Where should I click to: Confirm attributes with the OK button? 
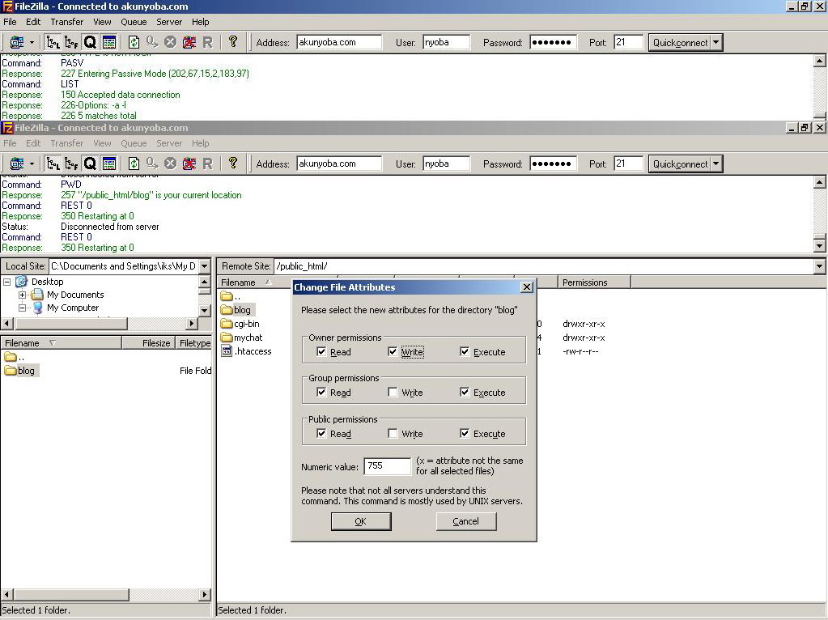coord(361,521)
